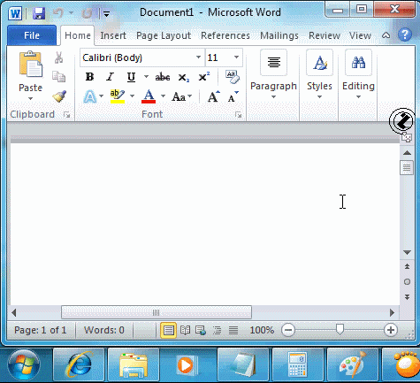Select Print Layout view
Viewport: 420px width, 383px height.
click(x=168, y=330)
